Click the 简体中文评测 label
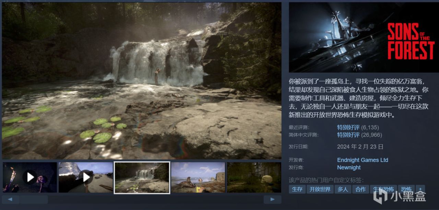Image resolution: width=439 pixels, height=210 pixels. point(304,135)
